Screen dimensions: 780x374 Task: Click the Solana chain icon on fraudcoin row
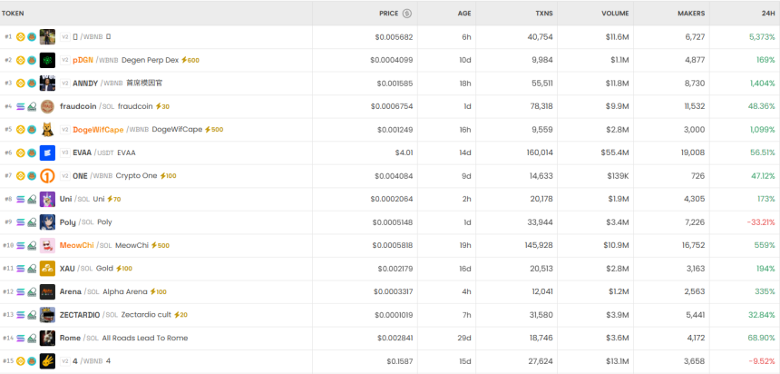click(x=21, y=106)
